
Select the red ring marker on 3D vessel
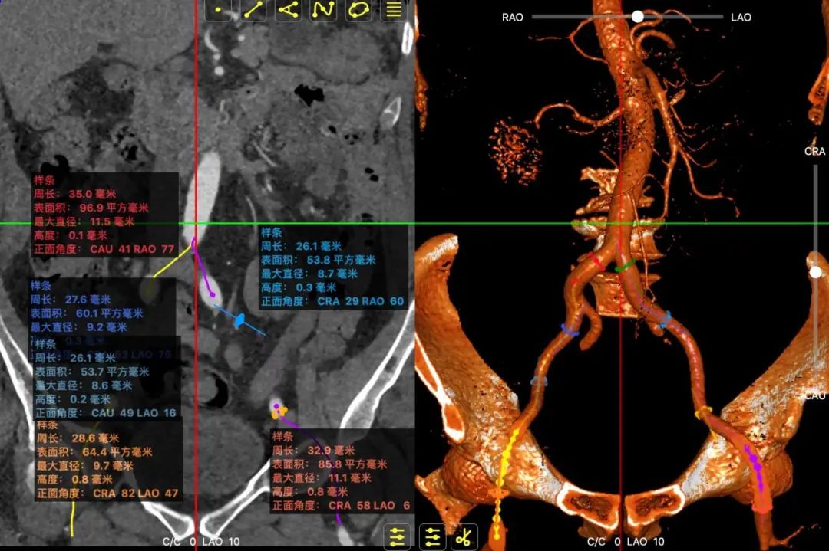[596, 262]
